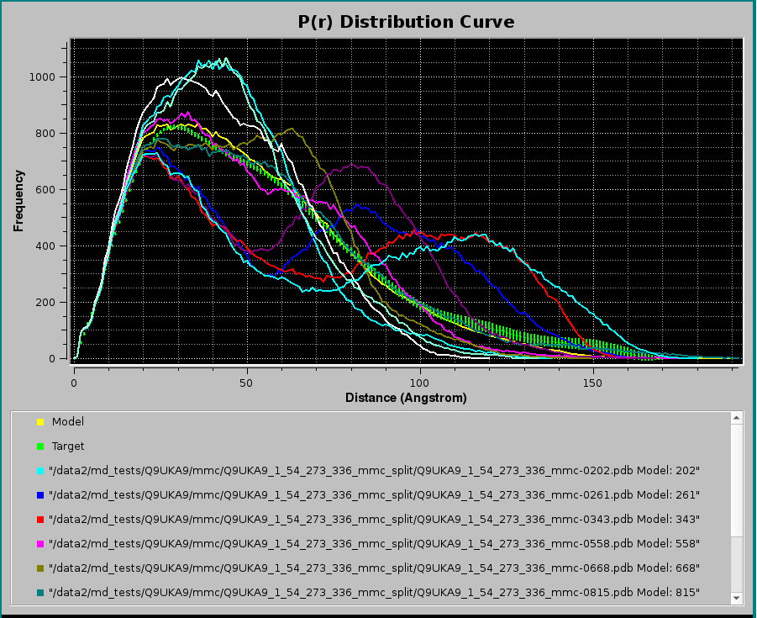Select the mmc-0668.pdb legend entry text
Image resolution: width=757 pixels, height=618 pixels.
click(374, 568)
